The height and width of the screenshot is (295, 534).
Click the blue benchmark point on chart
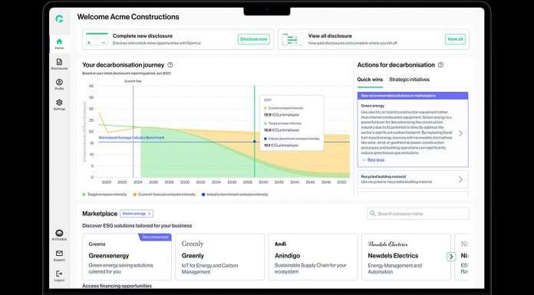[254, 141]
